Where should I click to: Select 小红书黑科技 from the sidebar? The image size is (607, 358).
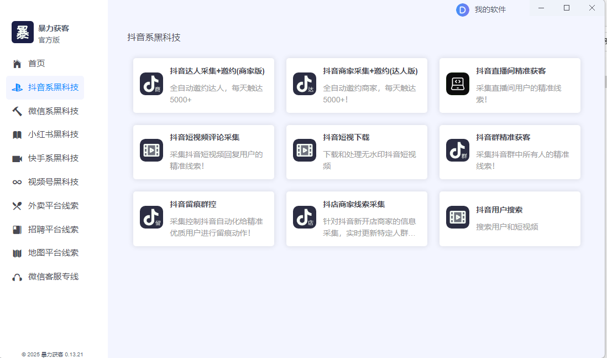[53, 134]
